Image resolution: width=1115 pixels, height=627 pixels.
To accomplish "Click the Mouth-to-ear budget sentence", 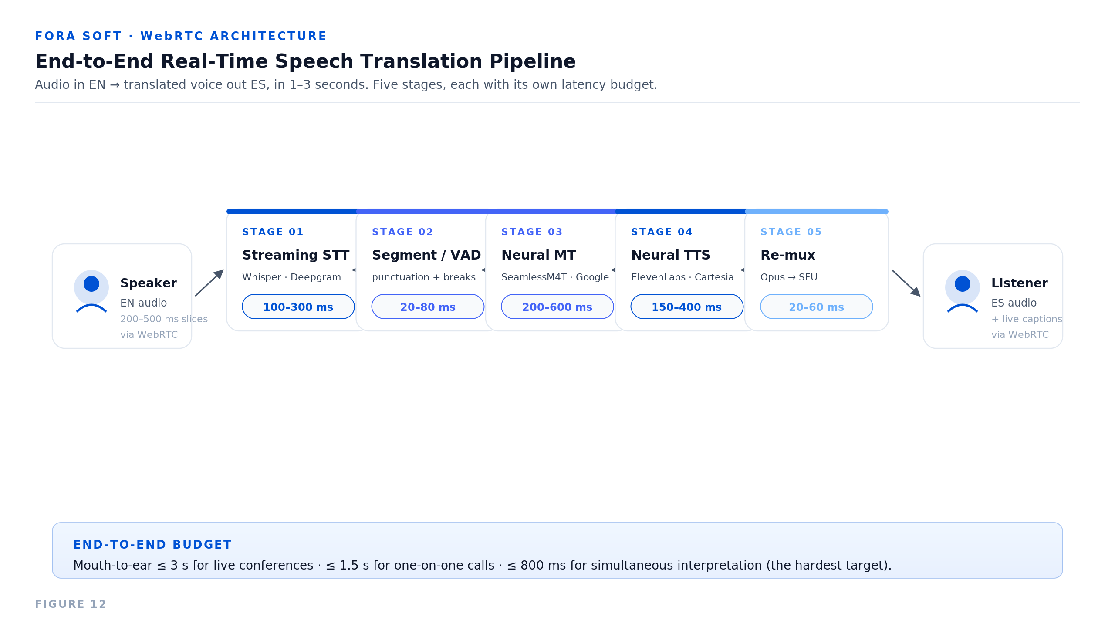I will point(482,565).
